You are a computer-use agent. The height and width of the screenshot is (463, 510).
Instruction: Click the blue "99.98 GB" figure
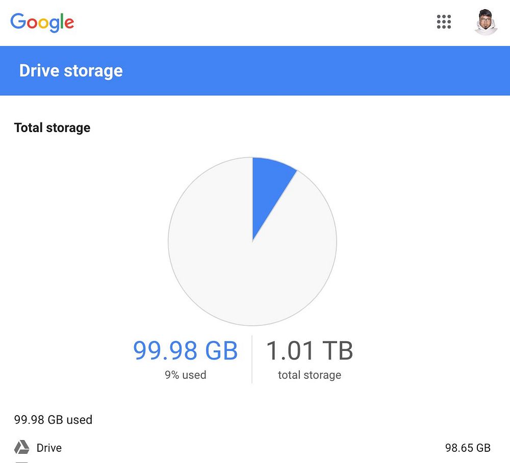pos(185,351)
